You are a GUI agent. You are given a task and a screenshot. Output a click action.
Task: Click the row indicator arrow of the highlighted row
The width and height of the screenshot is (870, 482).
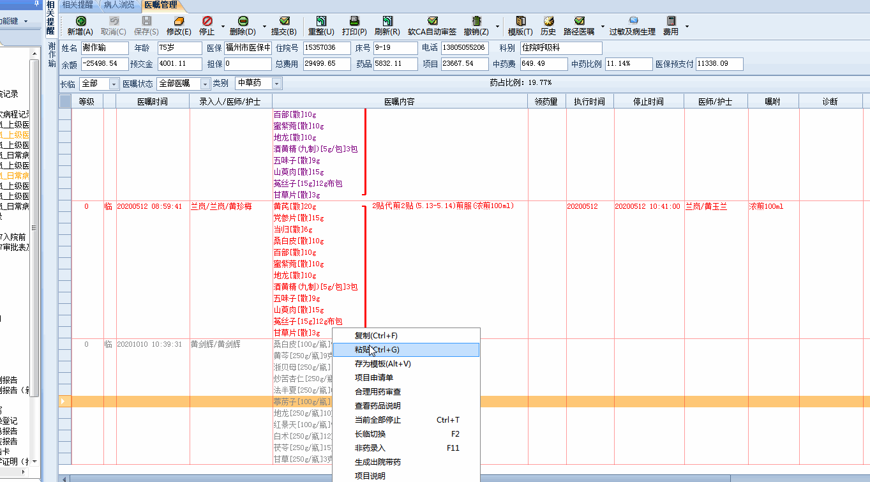[x=63, y=402]
